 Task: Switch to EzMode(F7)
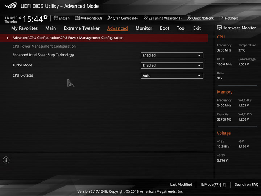(213, 185)
